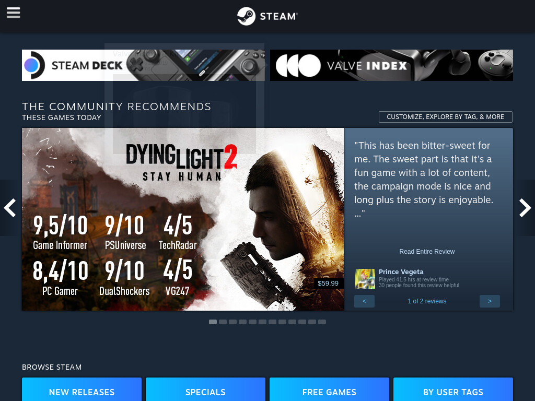Select the fifth carousel page dot

coord(252,322)
